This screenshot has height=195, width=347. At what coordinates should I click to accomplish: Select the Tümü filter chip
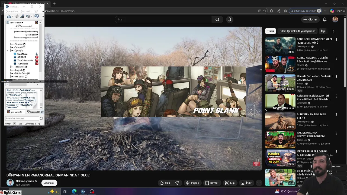(270, 31)
